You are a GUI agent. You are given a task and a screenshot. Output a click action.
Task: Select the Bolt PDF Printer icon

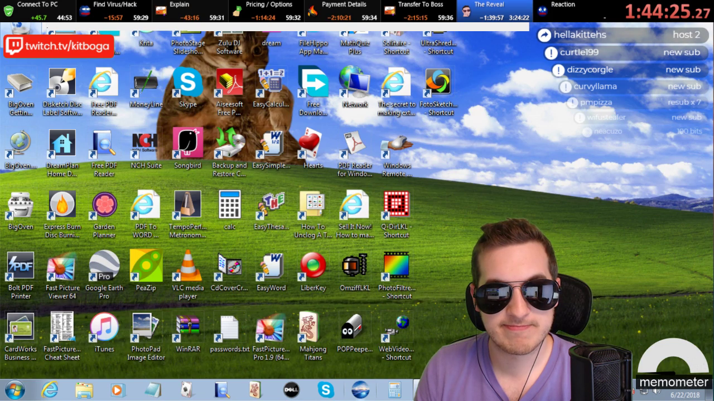(21, 276)
